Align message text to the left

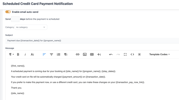44,54
